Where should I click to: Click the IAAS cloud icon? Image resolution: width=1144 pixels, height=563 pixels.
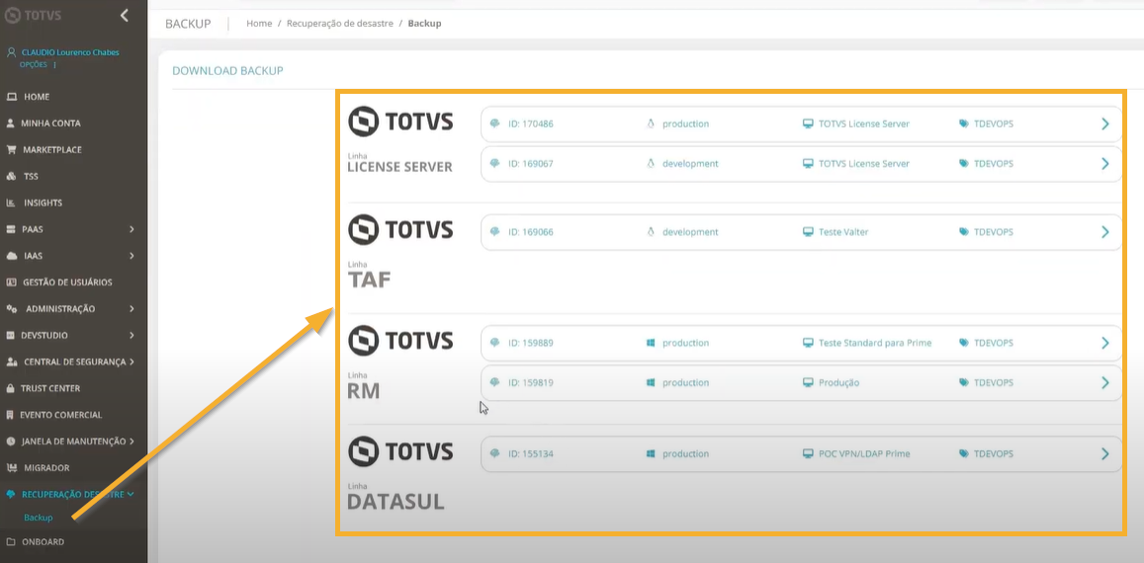11,256
